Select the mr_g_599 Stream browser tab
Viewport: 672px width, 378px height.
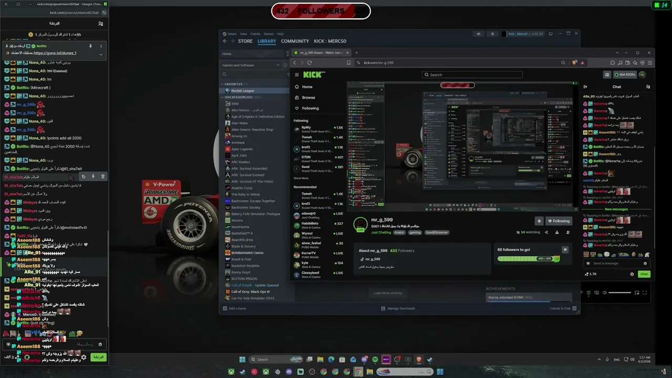click(x=321, y=52)
